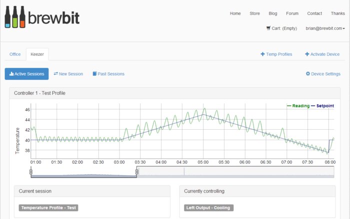Image resolution: width=350 pixels, height=219 pixels.
Task: View Past Sessions
Action: pos(108,74)
